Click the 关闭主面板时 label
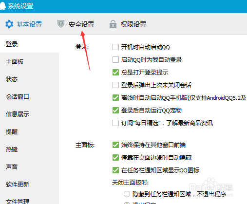Image resolution: width=247 pixels, height=204 pixels. pyautogui.click(x=131, y=183)
